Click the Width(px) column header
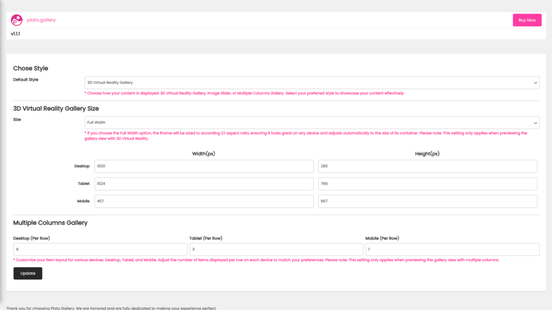 click(x=203, y=153)
